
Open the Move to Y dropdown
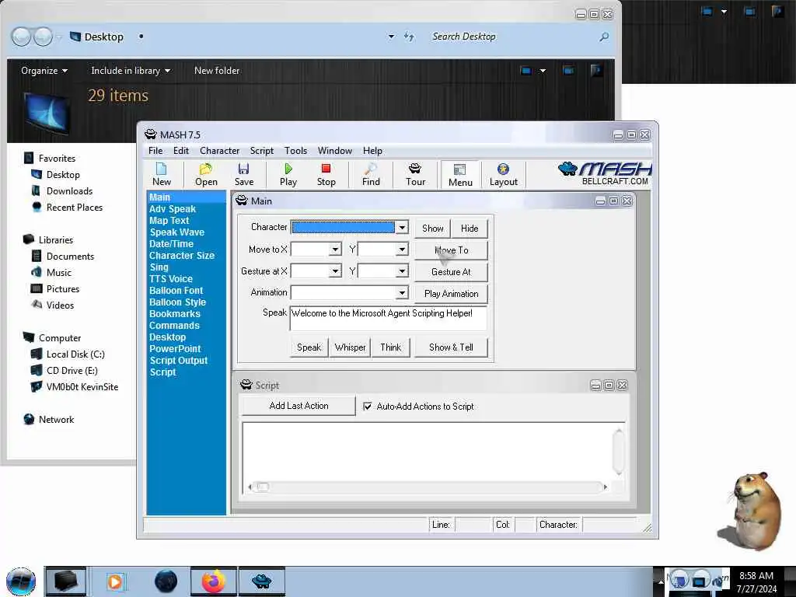[402, 250]
